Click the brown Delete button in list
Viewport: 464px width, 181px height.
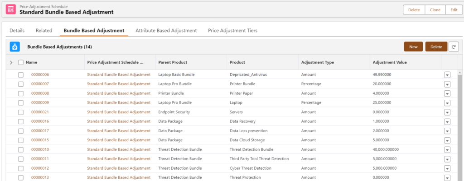point(436,46)
